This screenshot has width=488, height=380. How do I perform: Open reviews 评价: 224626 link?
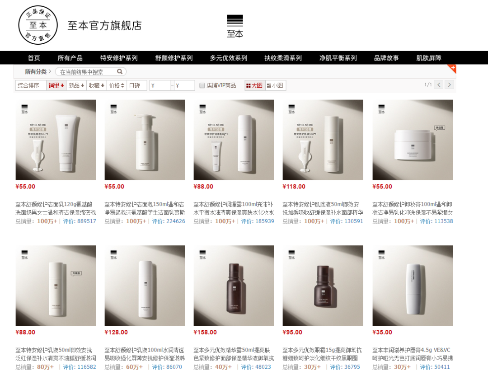point(169,221)
